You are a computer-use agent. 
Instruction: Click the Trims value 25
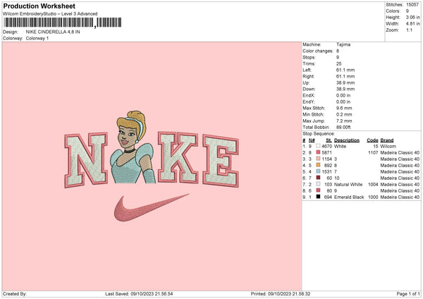click(x=339, y=63)
